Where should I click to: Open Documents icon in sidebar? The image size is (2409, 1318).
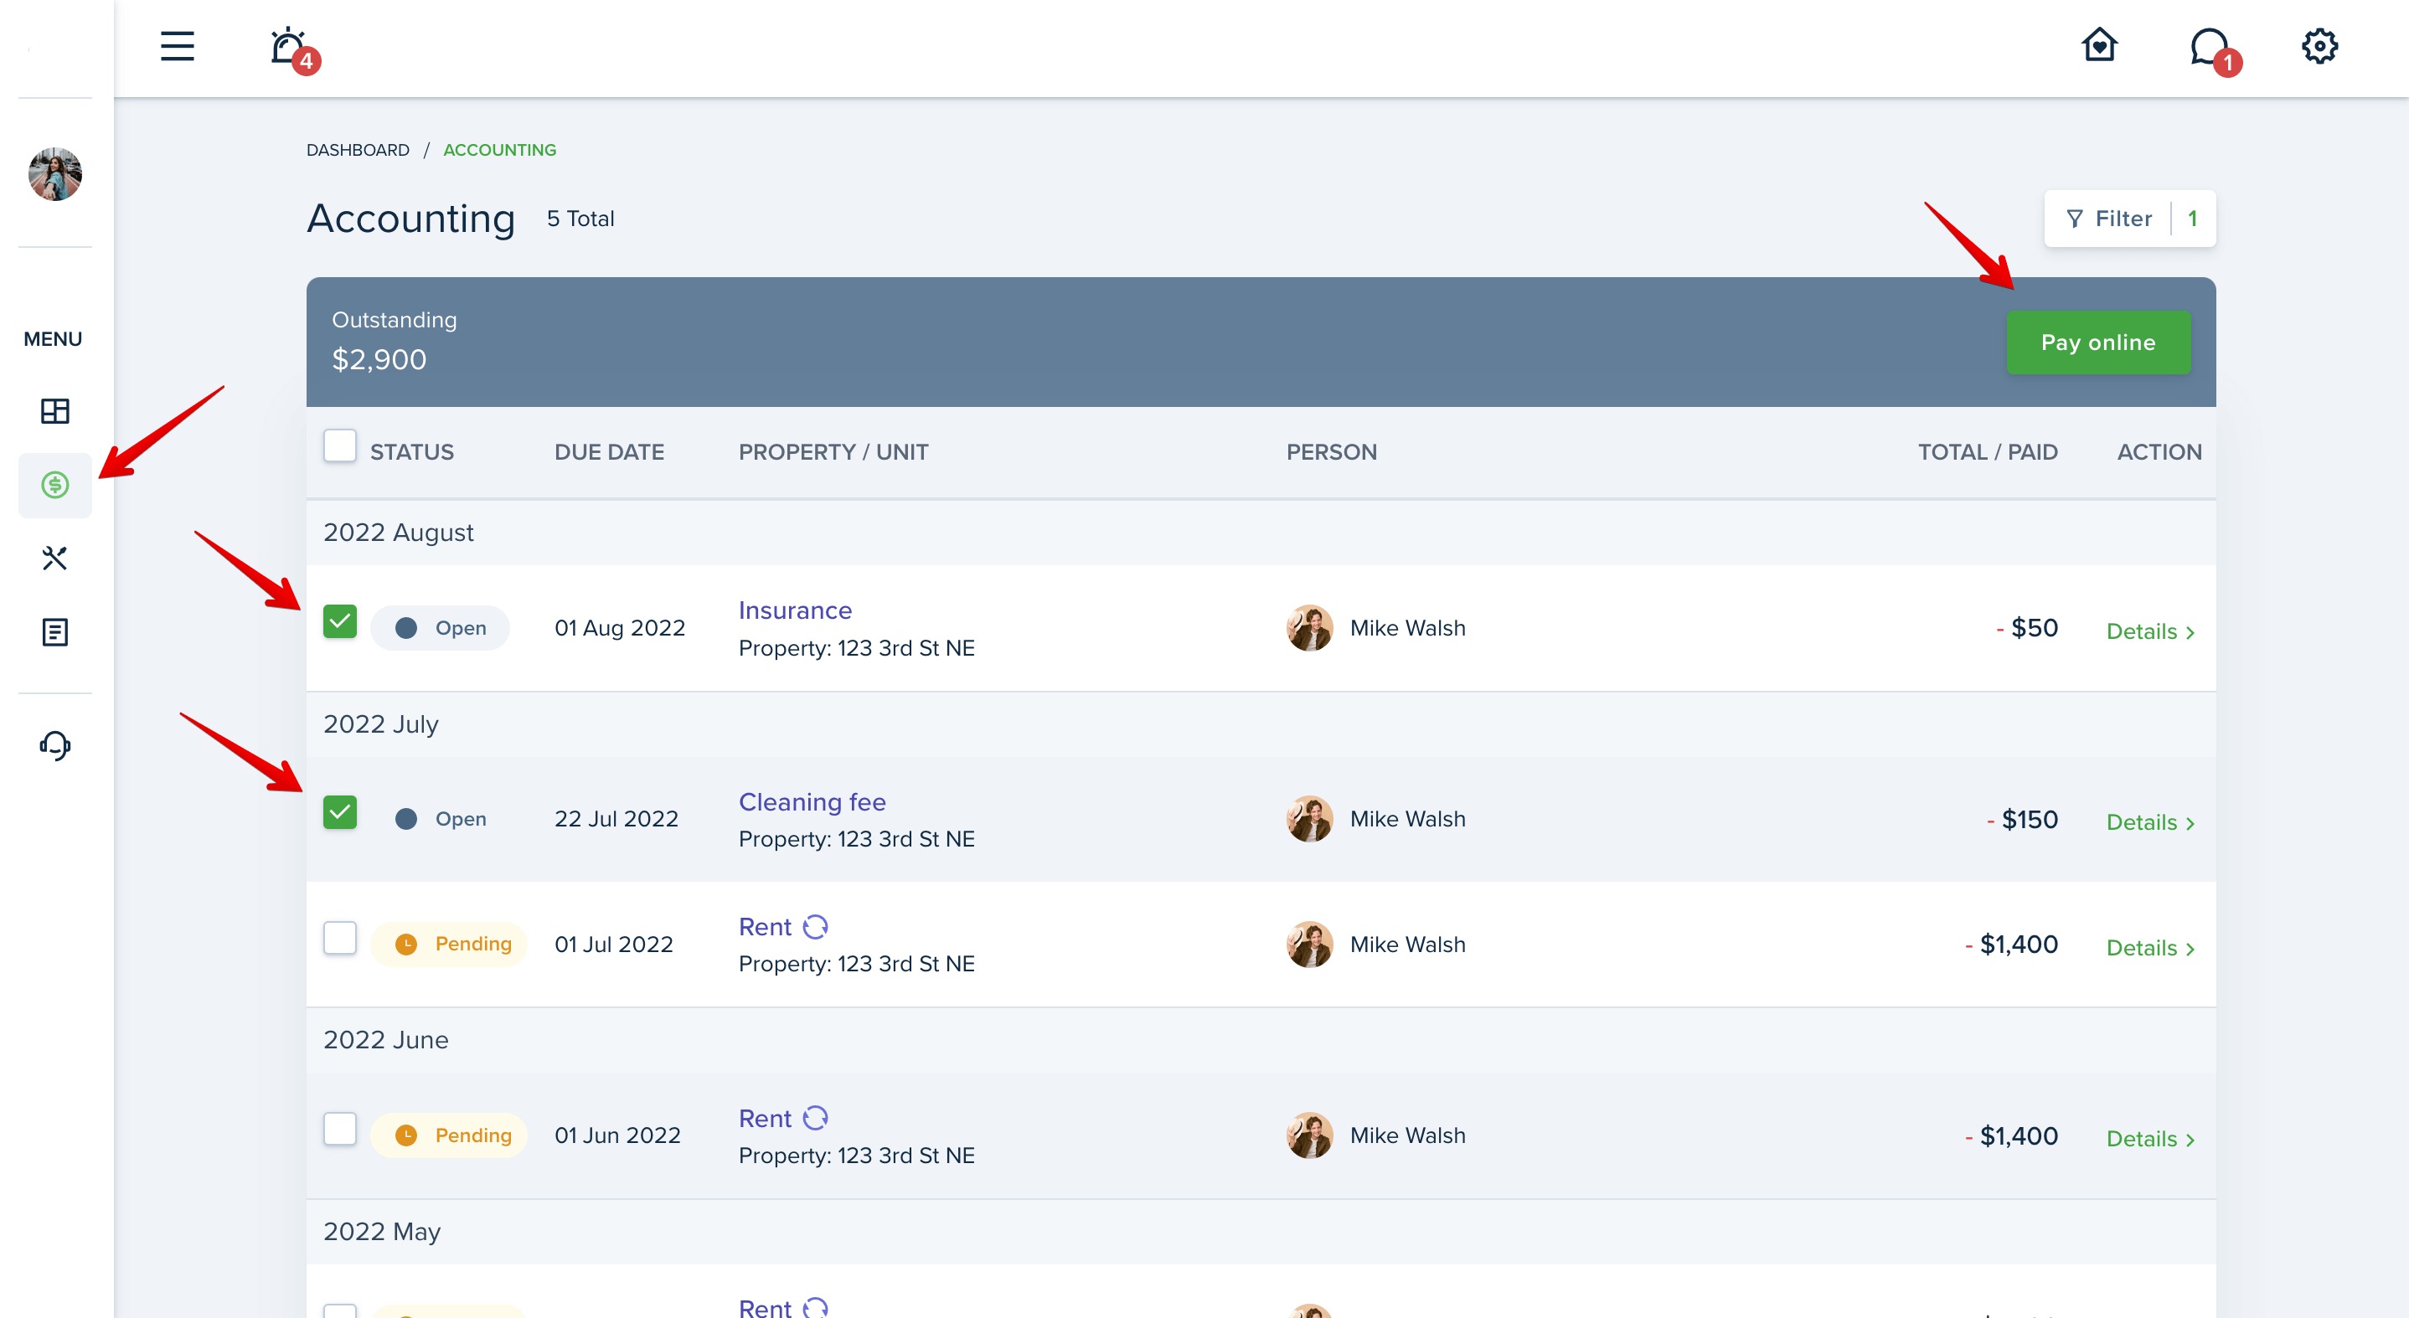[x=55, y=632]
